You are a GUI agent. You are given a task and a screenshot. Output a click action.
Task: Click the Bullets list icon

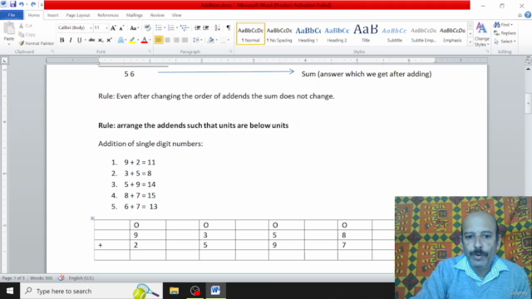tap(159, 27)
